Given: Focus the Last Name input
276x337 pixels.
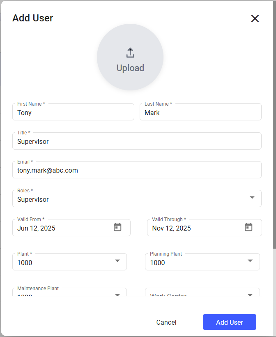Looking at the screenshot, I should point(200,113).
